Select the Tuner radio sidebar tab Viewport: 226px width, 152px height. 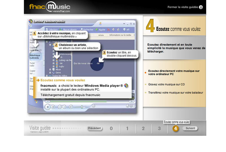pos(32,64)
